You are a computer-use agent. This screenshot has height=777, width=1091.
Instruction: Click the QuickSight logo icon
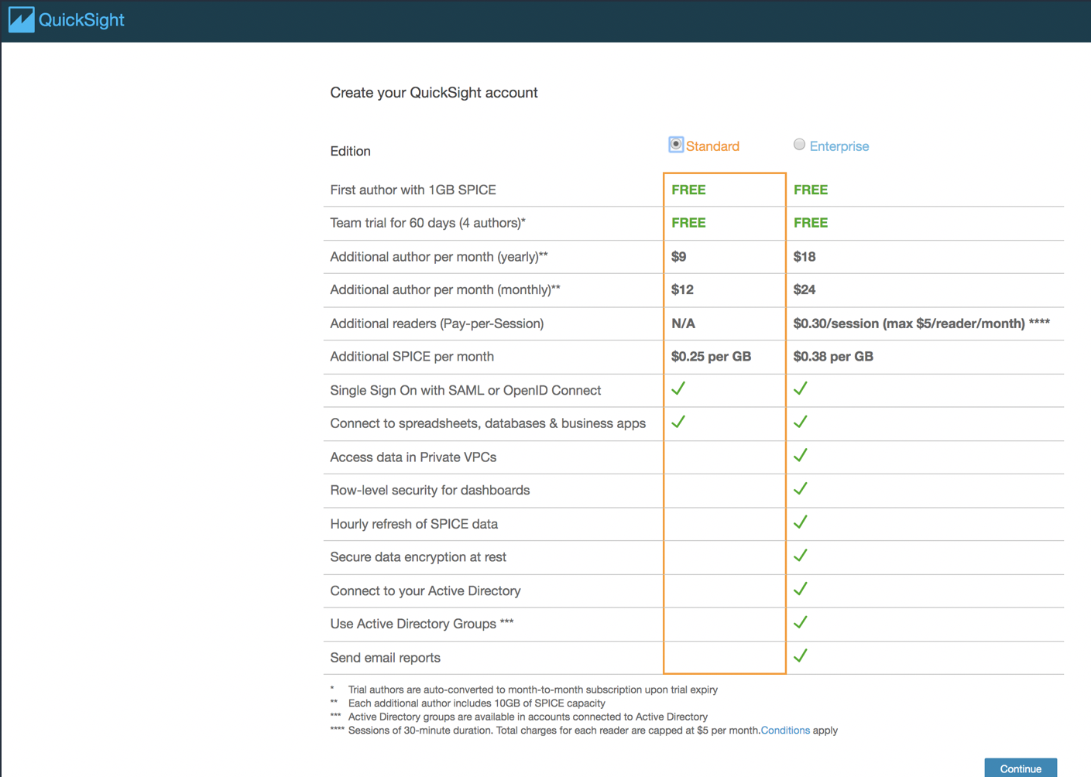(x=21, y=19)
